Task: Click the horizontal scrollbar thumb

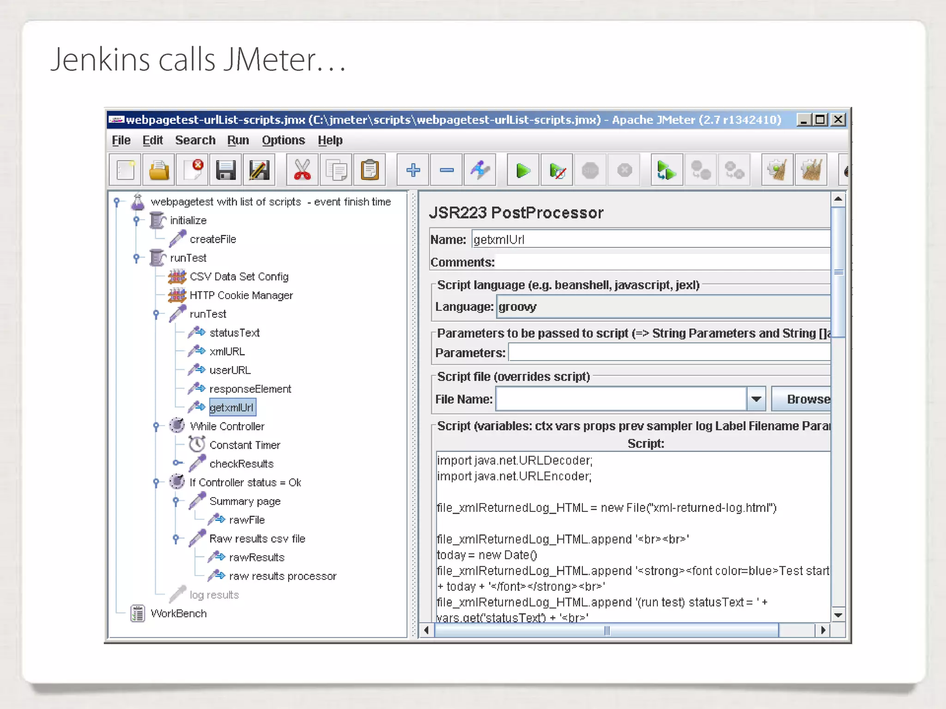Action: click(x=606, y=631)
